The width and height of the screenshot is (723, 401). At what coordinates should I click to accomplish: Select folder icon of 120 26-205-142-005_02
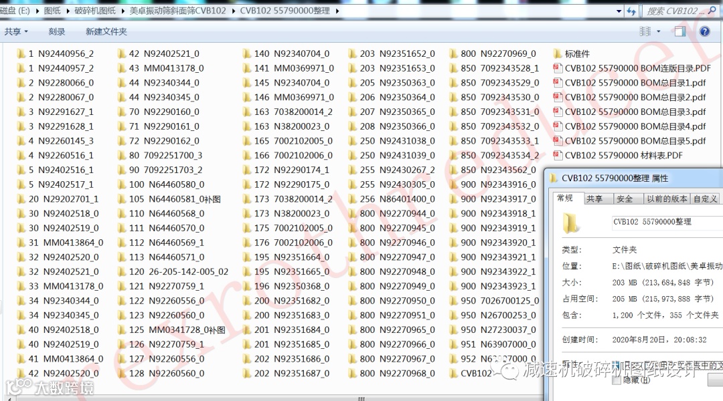tap(122, 271)
